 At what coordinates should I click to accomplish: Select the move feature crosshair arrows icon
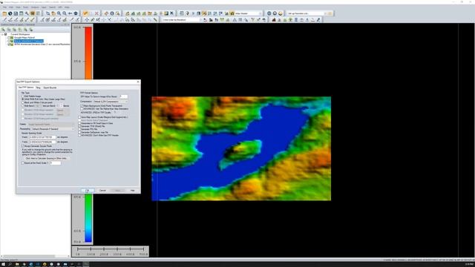pos(87,20)
